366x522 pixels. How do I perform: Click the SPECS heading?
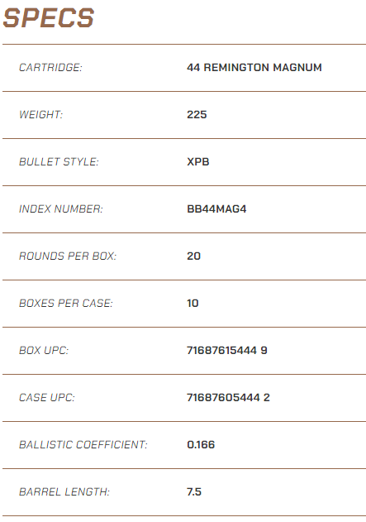[x=49, y=18]
